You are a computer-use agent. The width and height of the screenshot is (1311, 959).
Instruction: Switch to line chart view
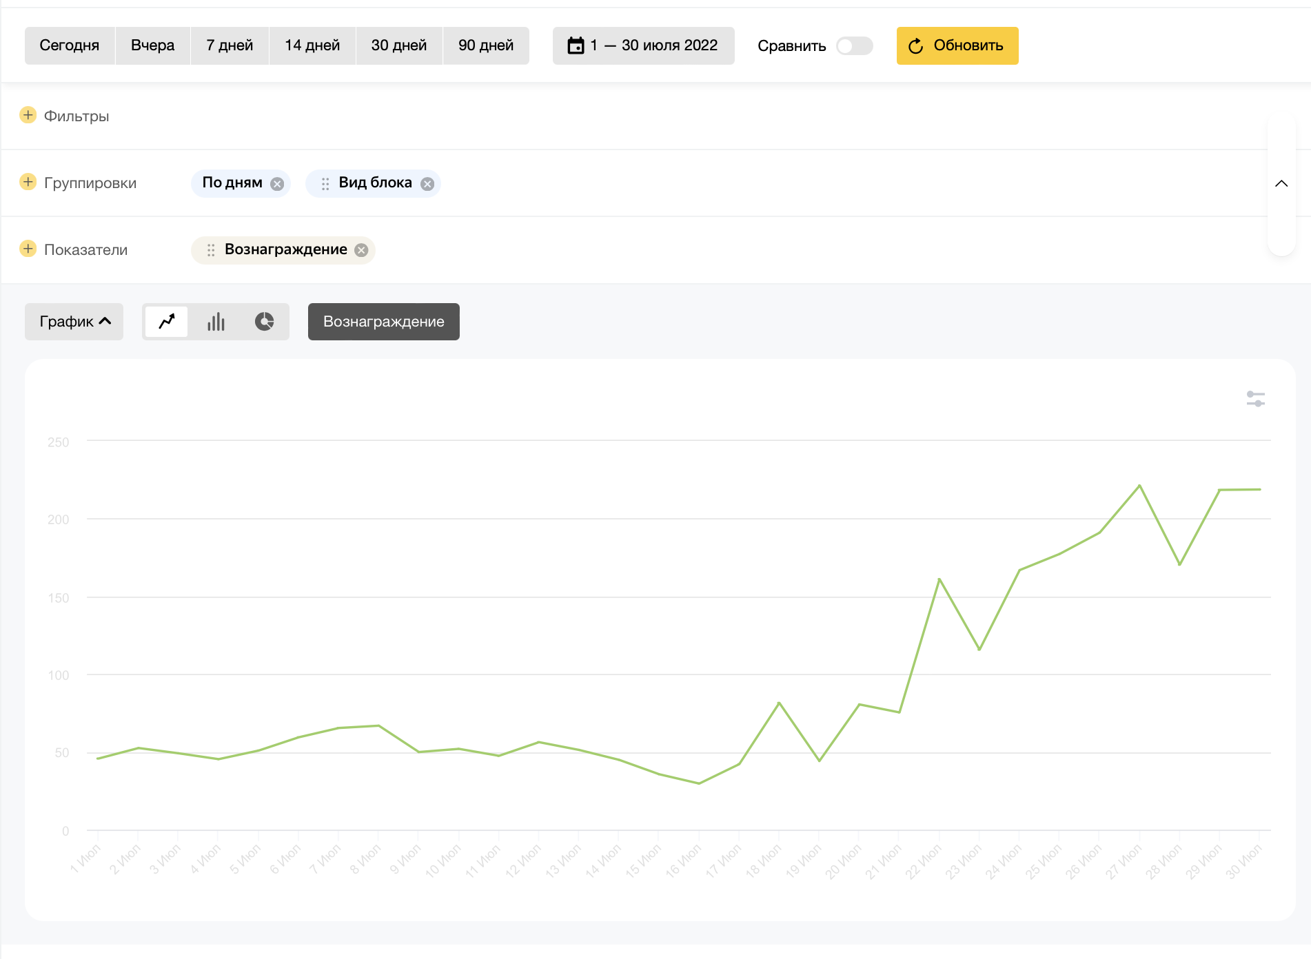[167, 322]
